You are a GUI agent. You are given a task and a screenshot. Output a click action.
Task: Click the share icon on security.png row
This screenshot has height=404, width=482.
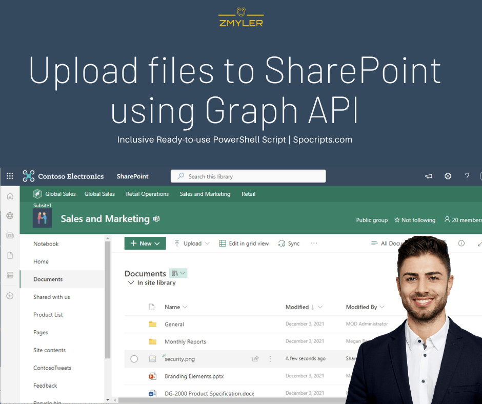[x=255, y=359]
